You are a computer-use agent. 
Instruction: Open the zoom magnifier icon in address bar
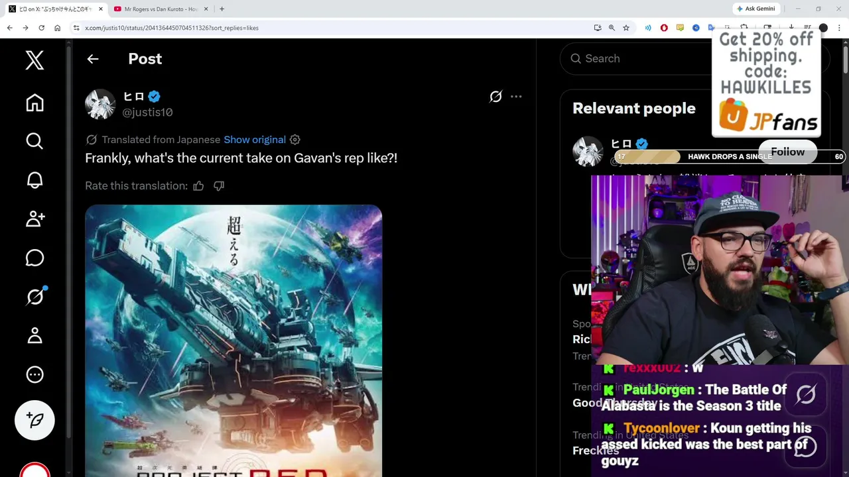pos(612,28)
